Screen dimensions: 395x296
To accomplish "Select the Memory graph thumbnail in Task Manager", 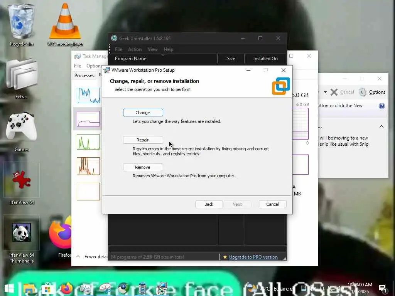I will pos(88,119).
